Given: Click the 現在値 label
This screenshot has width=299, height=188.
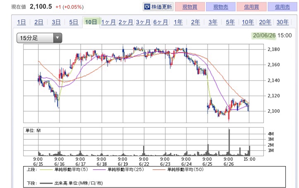Looking at the screenshot, I should pyautogui.click(x=19, y=7).
